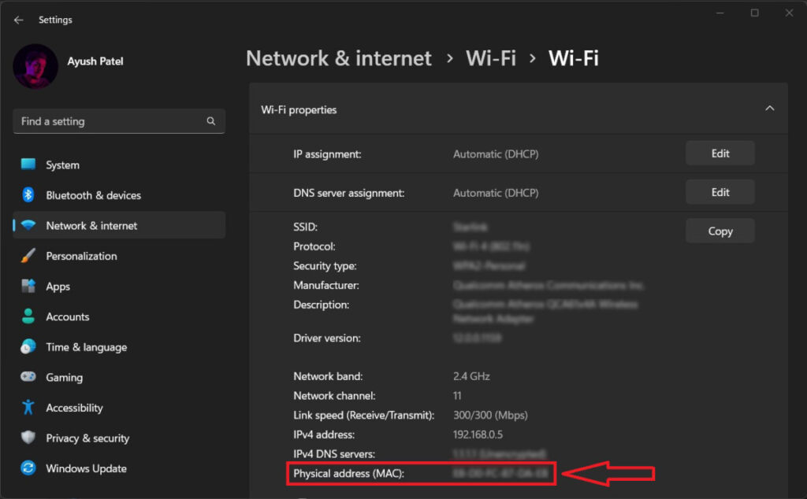Edit the DNS server assignment
The width and height of the screenshot is (807, 499).
(720, 191)
